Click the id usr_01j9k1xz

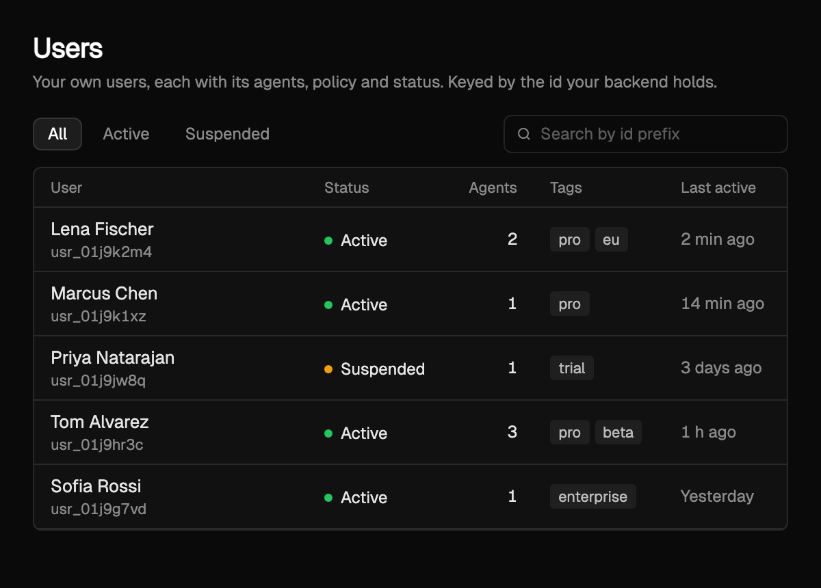(99, 317)
